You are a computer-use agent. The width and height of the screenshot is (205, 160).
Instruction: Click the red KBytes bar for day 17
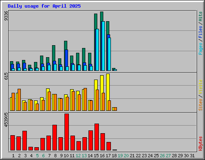[109, 146]
